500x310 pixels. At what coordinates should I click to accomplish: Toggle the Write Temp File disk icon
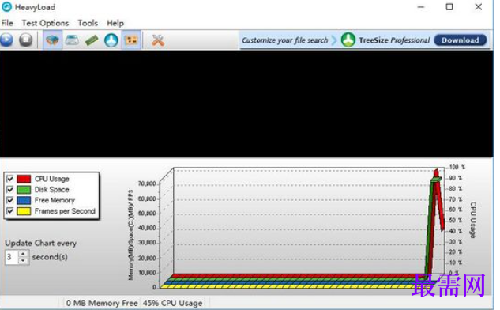[x=72, y=40]
